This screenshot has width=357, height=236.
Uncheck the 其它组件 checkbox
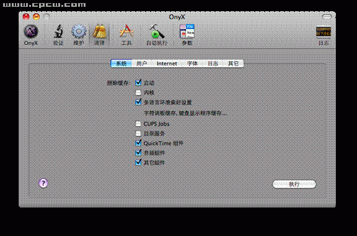(138, 162)
